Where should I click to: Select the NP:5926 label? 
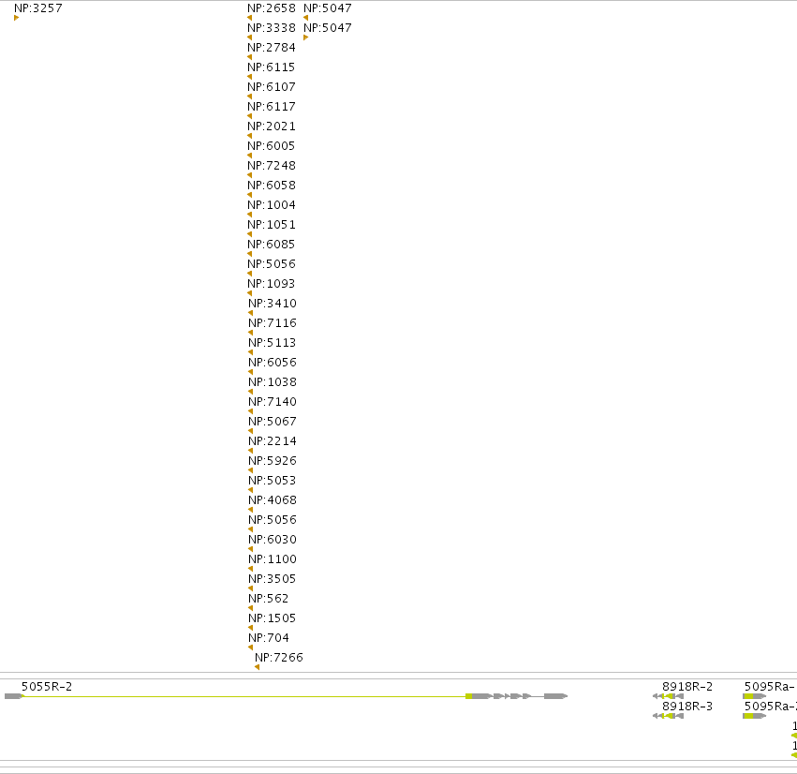point(273,461)
